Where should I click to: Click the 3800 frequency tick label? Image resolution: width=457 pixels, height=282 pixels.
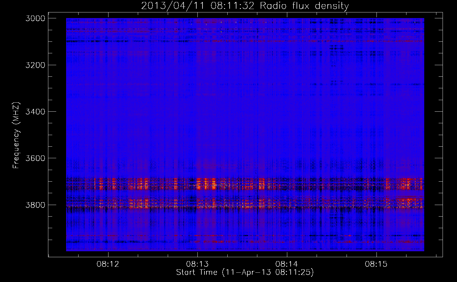(x=35, y=205)
